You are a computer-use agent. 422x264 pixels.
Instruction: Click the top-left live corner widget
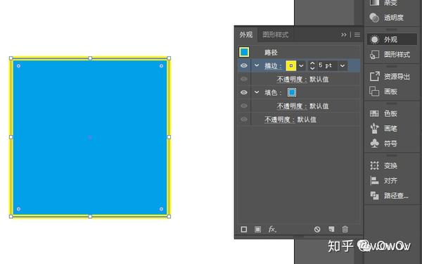coord(18,65)
